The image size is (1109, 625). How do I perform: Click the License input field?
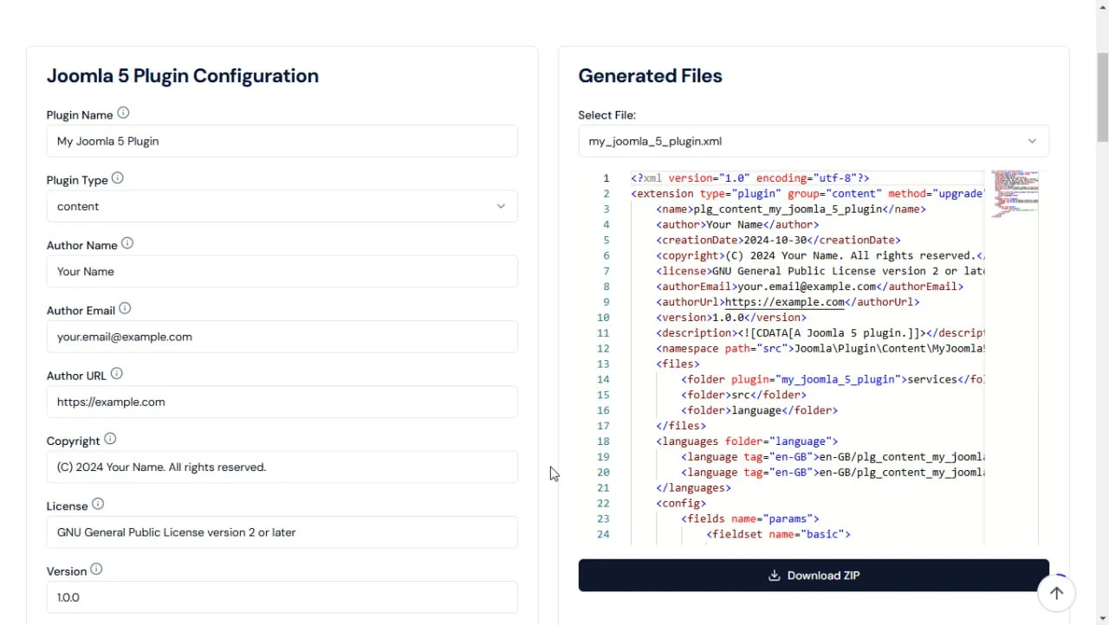pos(282,532)
